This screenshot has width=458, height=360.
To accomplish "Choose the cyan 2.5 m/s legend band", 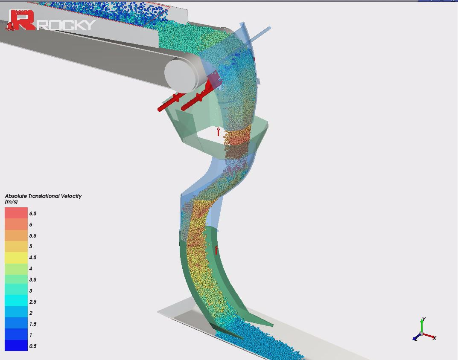I will coord(16,302).
